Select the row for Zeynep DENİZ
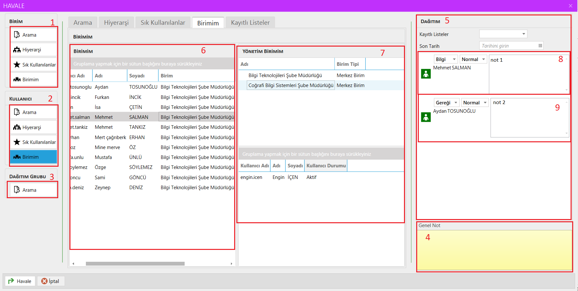The width and height of the screenshot is (578, 291). (x=152, y=187)
